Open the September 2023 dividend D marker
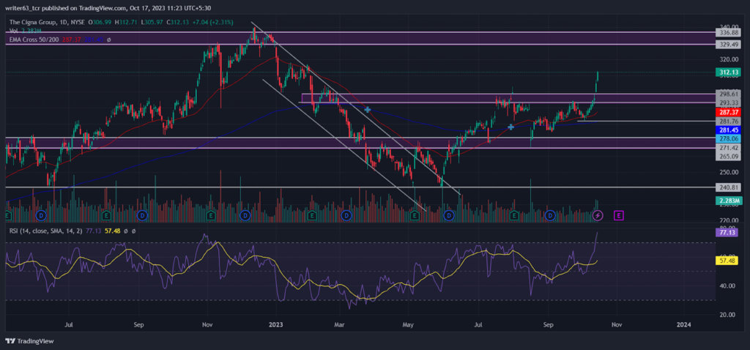750x350 pixels. (x=550, y=216)
